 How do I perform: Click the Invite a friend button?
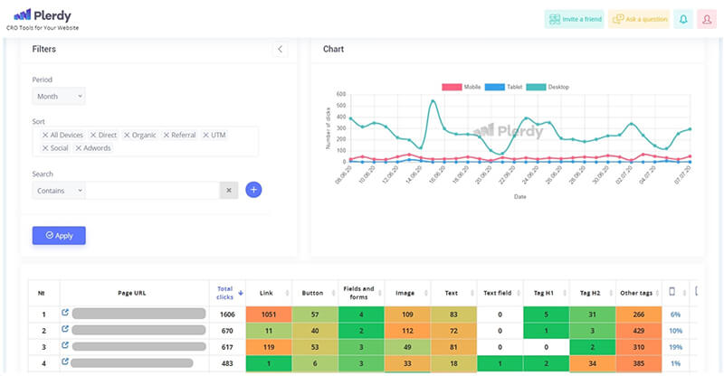point(574,19)
